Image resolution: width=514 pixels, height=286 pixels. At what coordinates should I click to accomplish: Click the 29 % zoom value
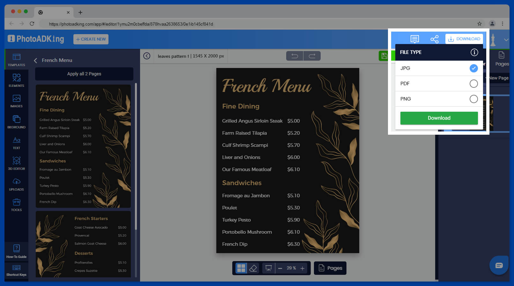tap(291, 268)
